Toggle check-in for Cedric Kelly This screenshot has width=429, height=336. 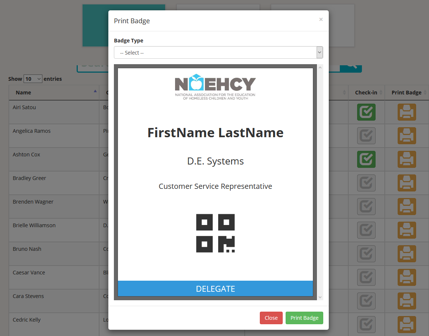pyautogui.click(x=366, y=325)
